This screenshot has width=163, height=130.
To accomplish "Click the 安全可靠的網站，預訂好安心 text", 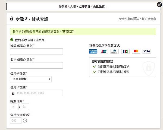I will 137,19.
